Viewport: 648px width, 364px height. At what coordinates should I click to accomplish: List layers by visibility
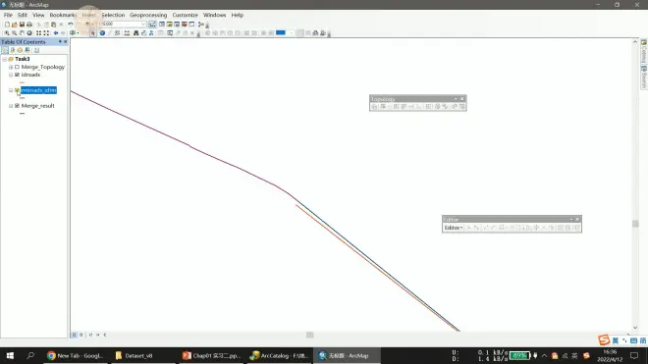(20, 50)
